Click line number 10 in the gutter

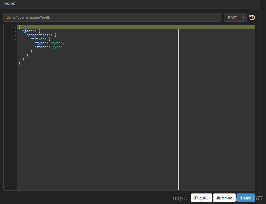[x=11, y=63]
